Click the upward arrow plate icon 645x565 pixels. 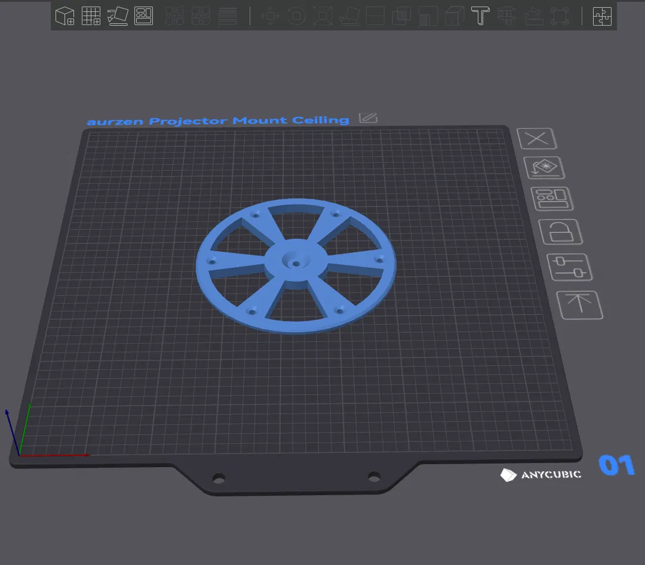point(579,305)
